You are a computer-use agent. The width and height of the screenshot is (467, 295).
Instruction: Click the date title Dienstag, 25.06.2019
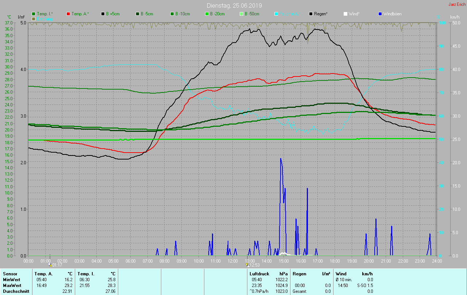tap(234, 5)
